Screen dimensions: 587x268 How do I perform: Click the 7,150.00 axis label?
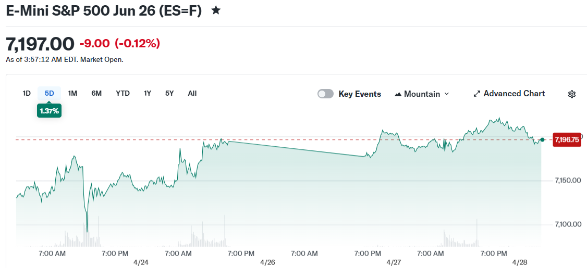[568, 181]
